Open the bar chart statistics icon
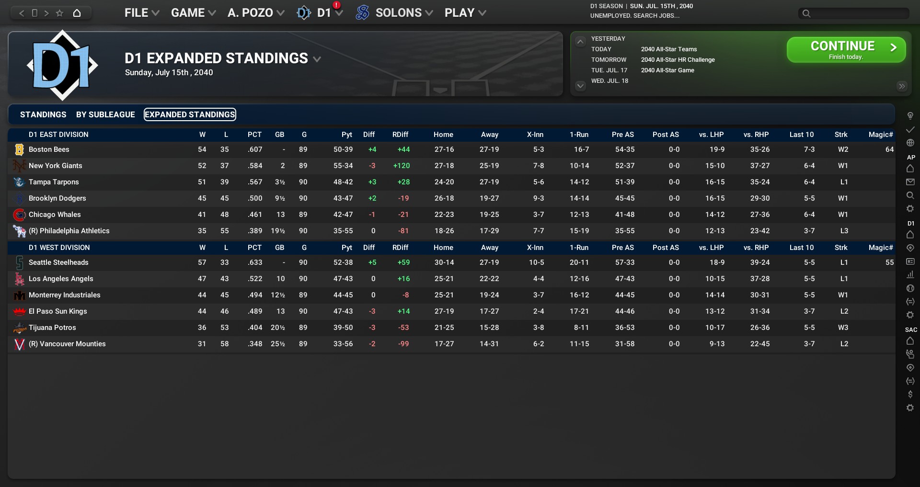 (x=910, y=274)
